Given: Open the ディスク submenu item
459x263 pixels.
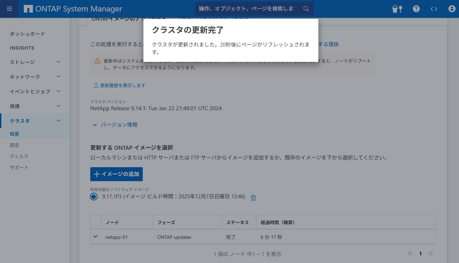Looking at the screenshot, I should tap(19, 156).
